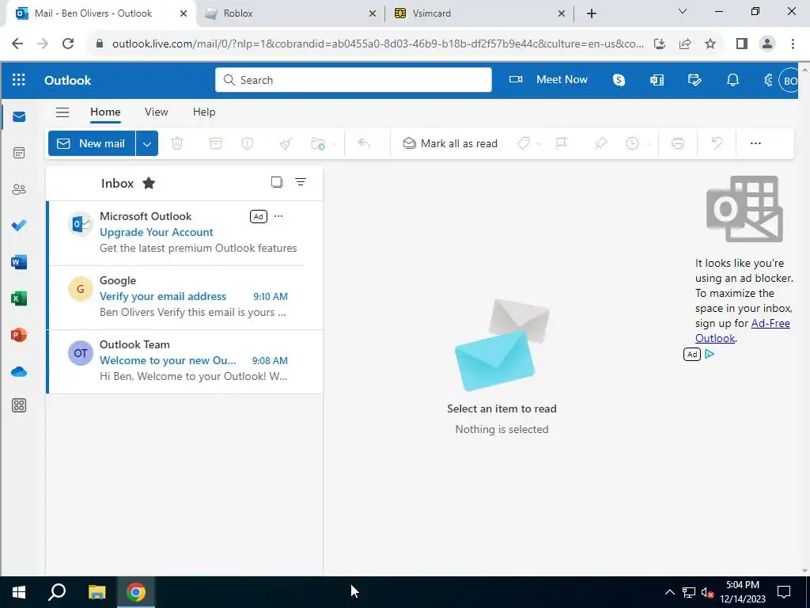
Task: Bookmark this page with star icon
Action: pos(710,44)
